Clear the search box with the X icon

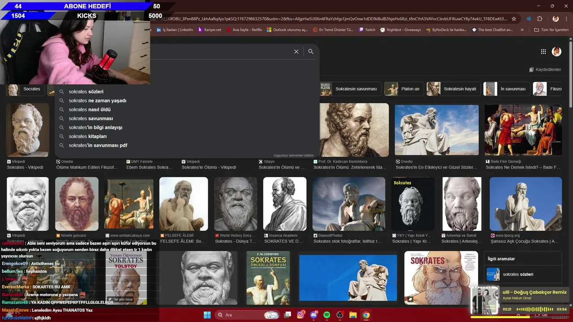coord(296,51)
